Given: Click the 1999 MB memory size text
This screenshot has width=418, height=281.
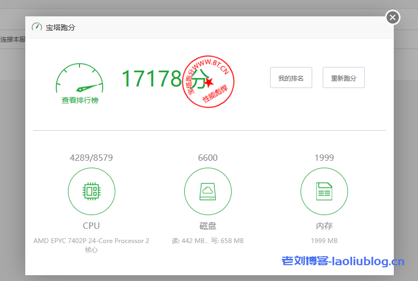Looking at the screenshot, I should tap(324, 241).
